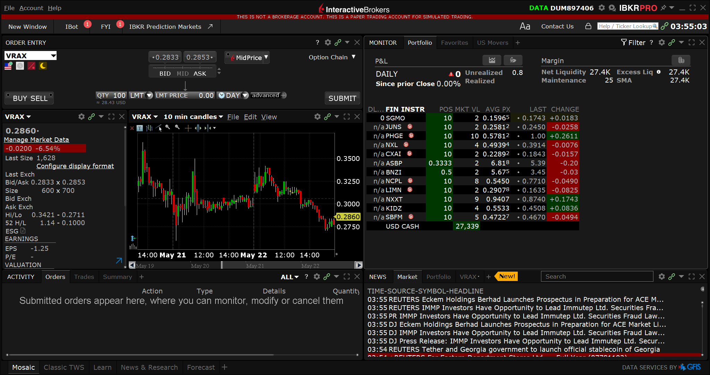Open the Trades tab in Activity
Viewport: 710px width, 375px height.
click(84, 276)
